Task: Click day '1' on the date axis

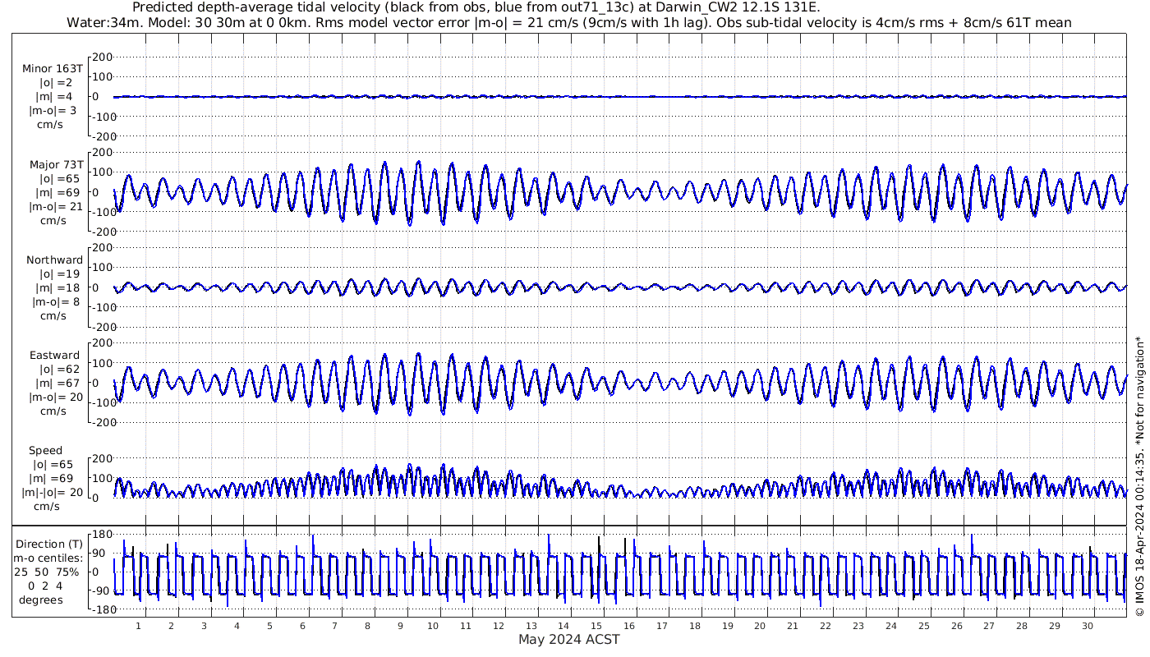Action: pyautogui.click(x=139, y=626)
